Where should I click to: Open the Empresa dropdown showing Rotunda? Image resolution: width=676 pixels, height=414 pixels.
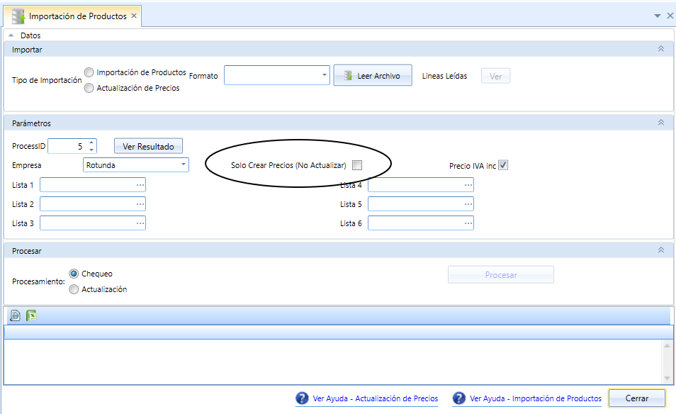[184, 164]
